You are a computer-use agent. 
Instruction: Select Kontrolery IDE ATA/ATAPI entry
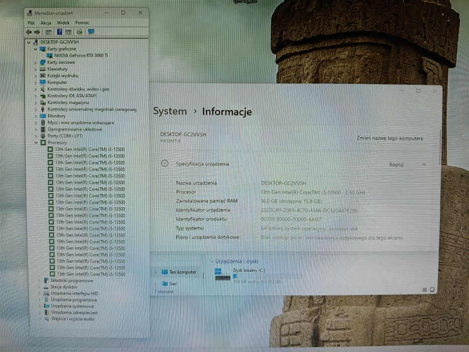[x=72, y=96]
